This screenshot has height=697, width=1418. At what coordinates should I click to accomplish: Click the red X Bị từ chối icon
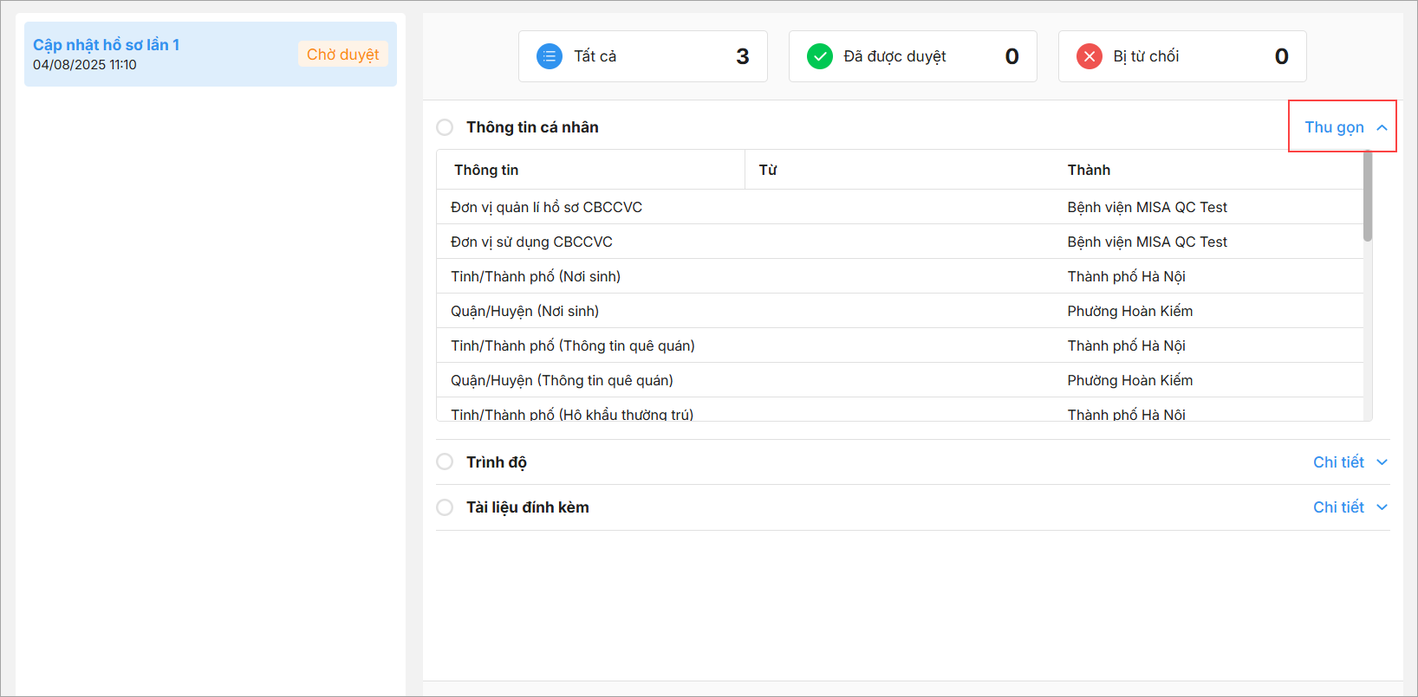[1090, 56]
